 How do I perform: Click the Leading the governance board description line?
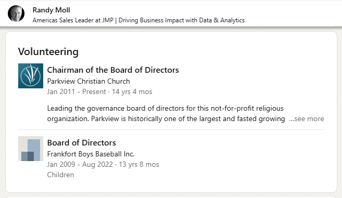(x=166, y=108)
